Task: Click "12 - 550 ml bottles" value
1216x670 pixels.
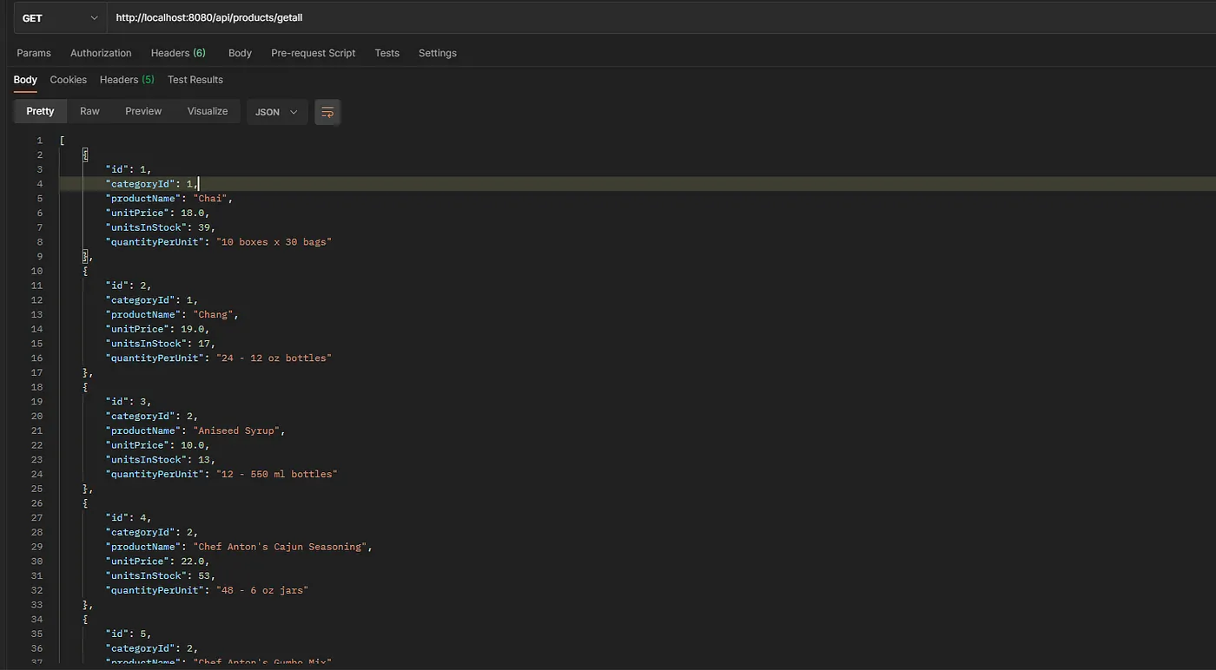Action: pos(276,474)
